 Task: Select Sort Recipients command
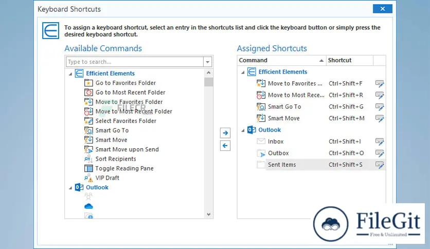(116, 159)
